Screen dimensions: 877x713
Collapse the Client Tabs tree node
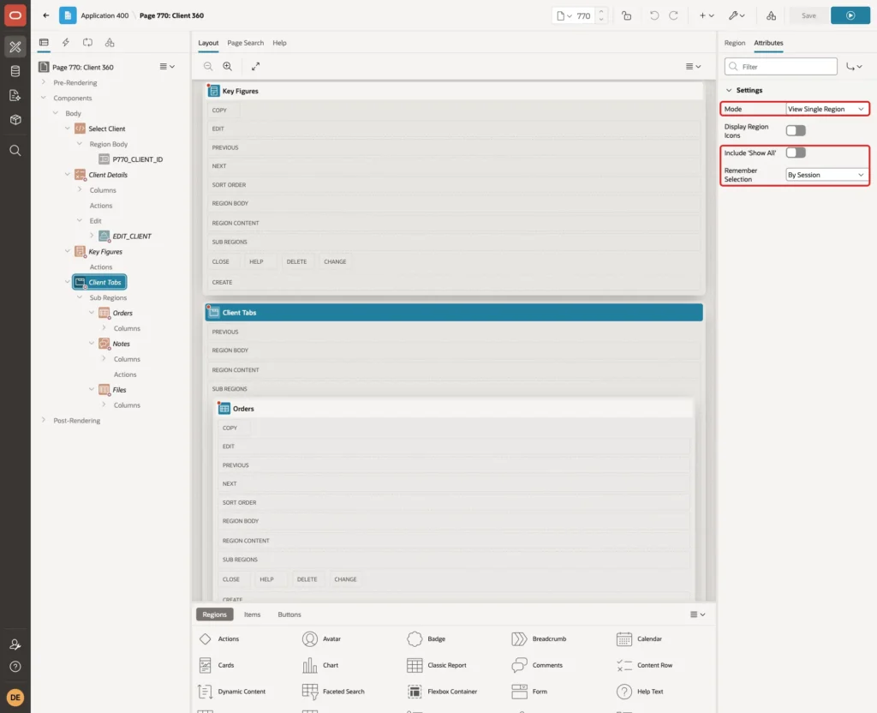click(x=67, y=282)
